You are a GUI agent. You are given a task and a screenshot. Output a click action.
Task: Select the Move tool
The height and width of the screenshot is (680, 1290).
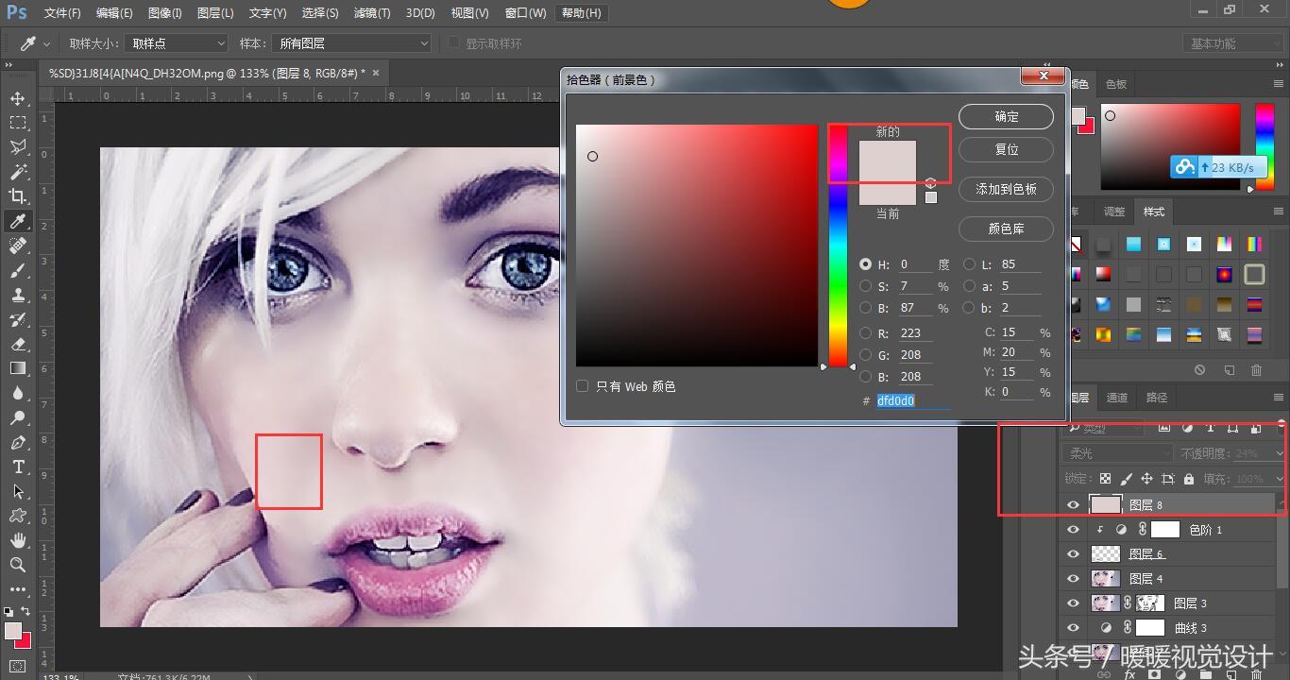tap(18, 98)
